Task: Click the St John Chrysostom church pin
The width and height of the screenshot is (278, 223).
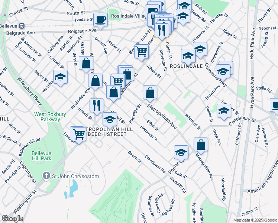Action: click(46, 176)
